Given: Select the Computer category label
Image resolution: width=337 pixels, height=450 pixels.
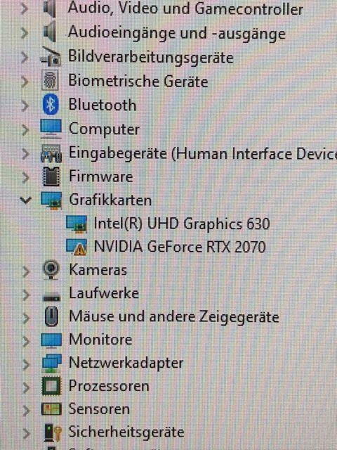Looking at the screenshot, I should (x=104, y=129).
